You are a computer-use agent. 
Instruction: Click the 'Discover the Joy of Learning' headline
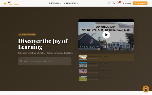(43, 44)
